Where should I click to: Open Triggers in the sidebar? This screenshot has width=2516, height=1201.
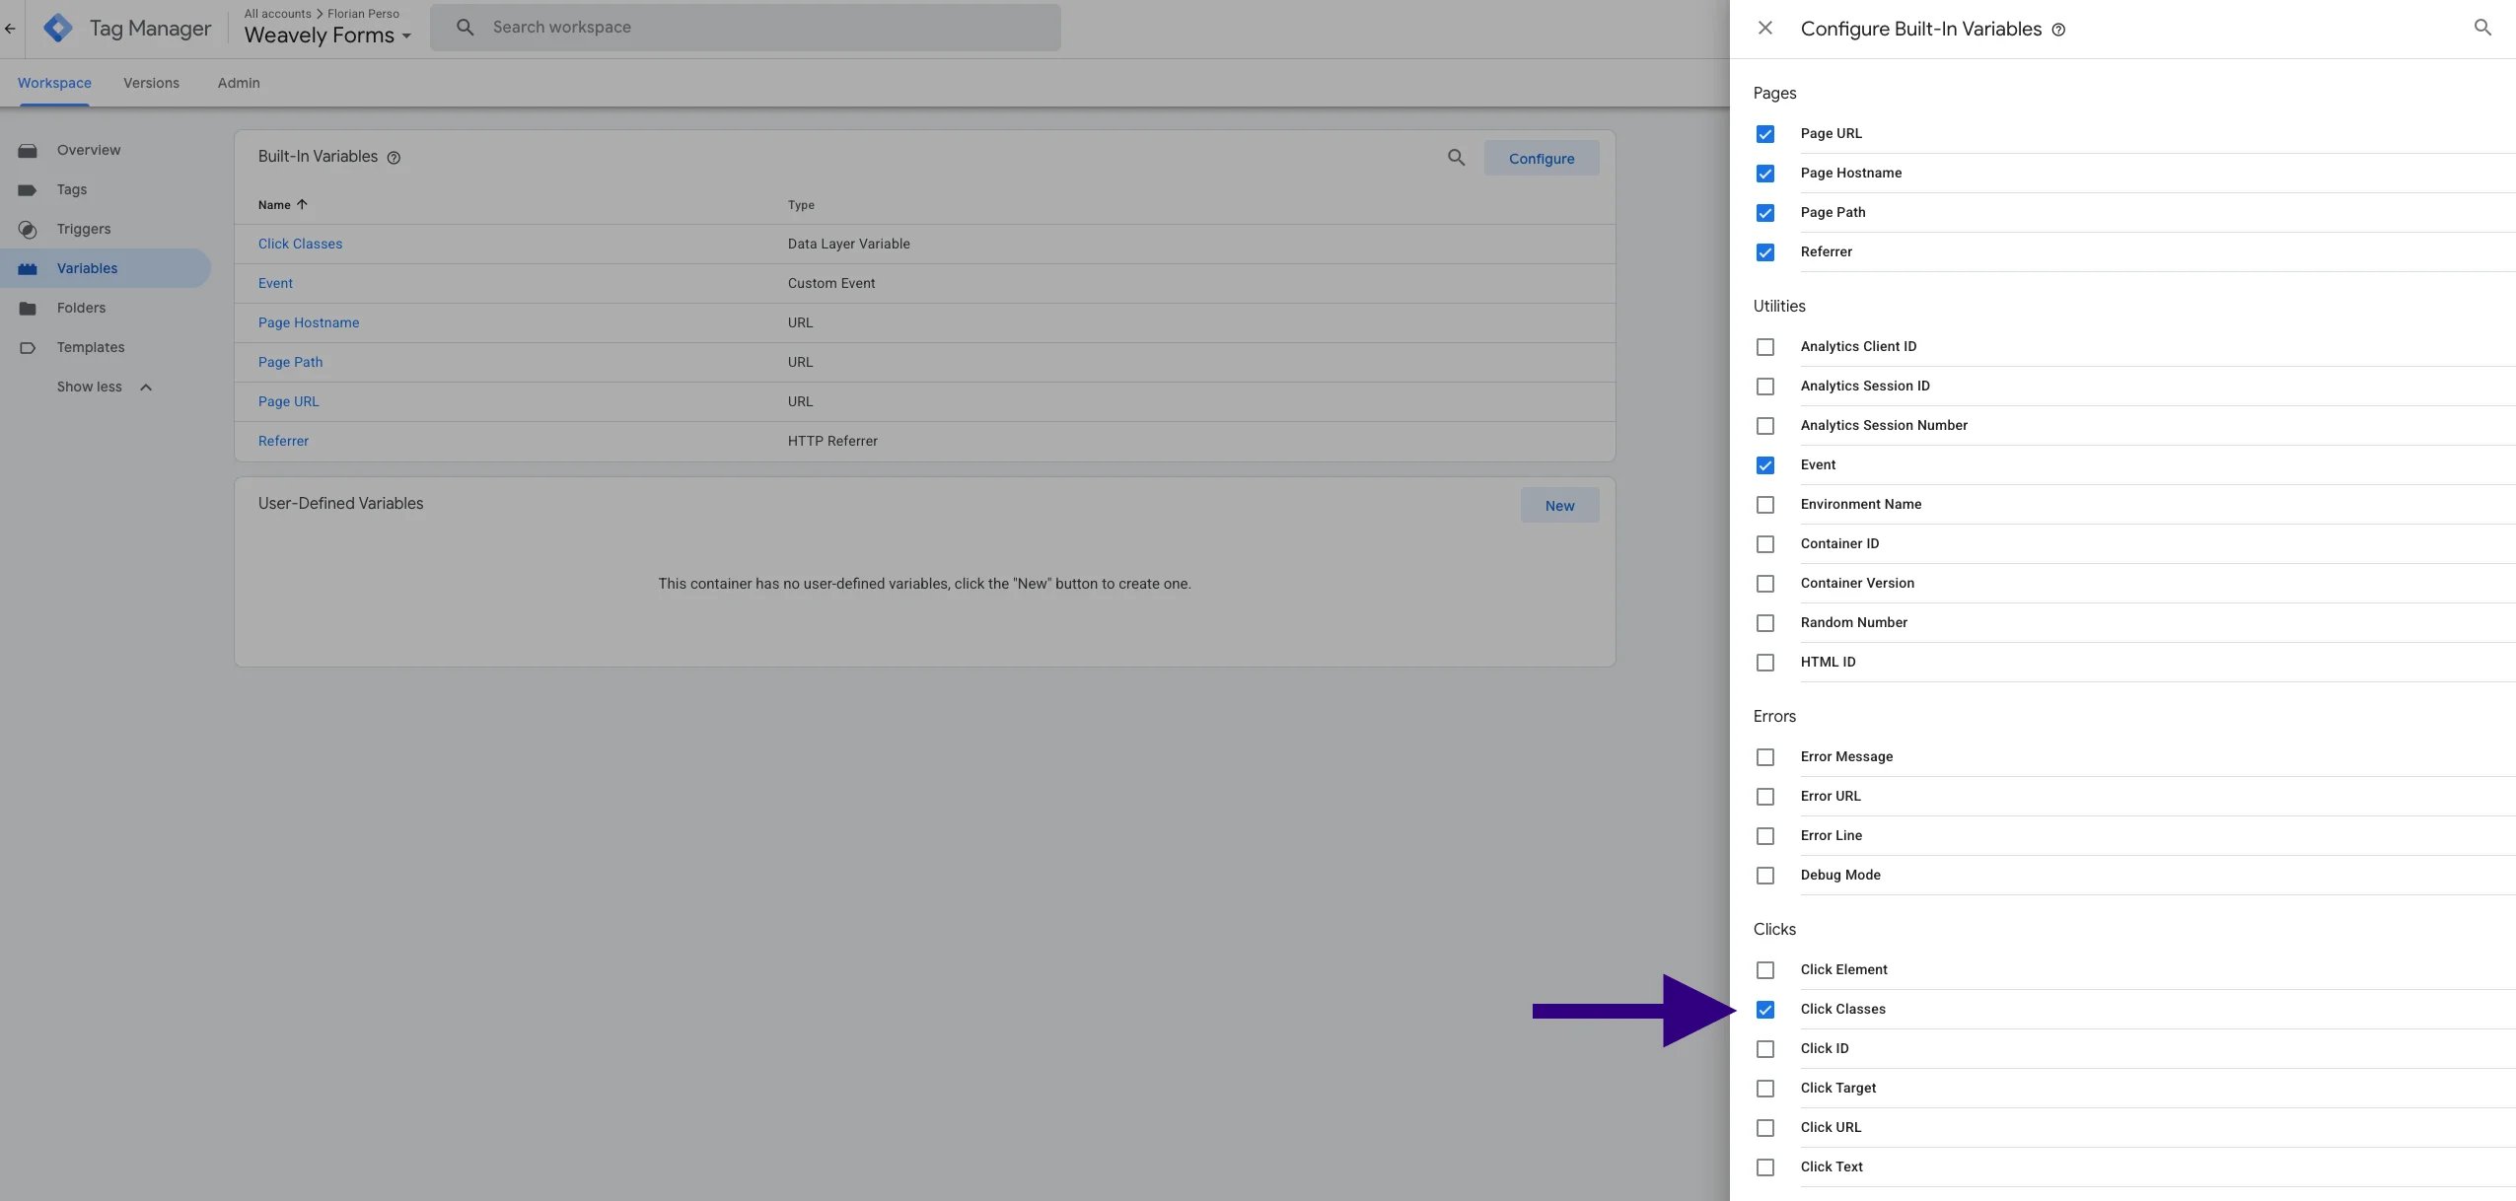click(84, 229)
